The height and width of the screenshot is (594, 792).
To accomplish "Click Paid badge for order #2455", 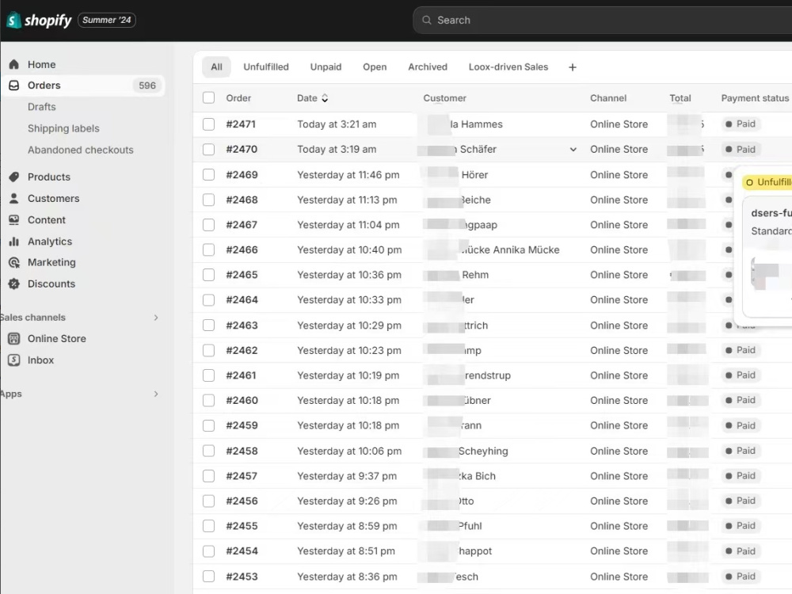I will coord(741,526).
